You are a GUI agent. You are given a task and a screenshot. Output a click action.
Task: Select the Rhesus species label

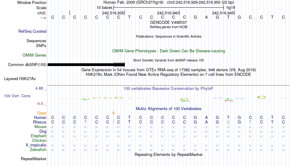tap(40, 122)
